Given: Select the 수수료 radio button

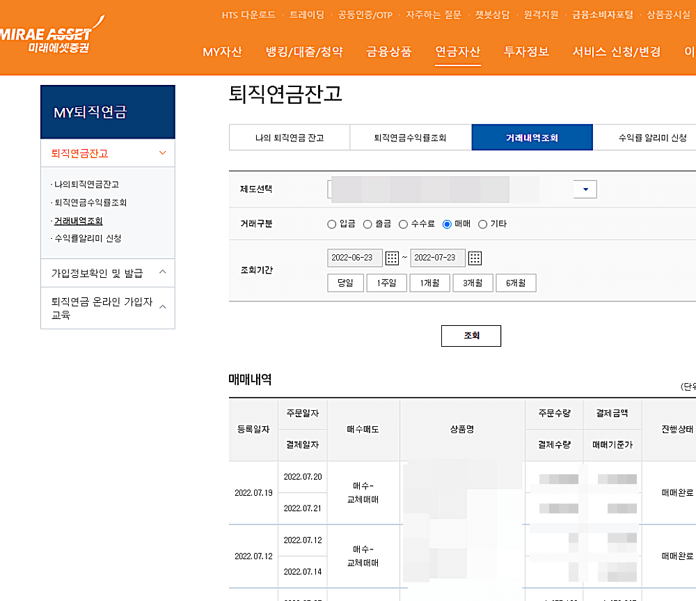Looking at the screenshot, I should pyautogui.click(x=404, y=224).
